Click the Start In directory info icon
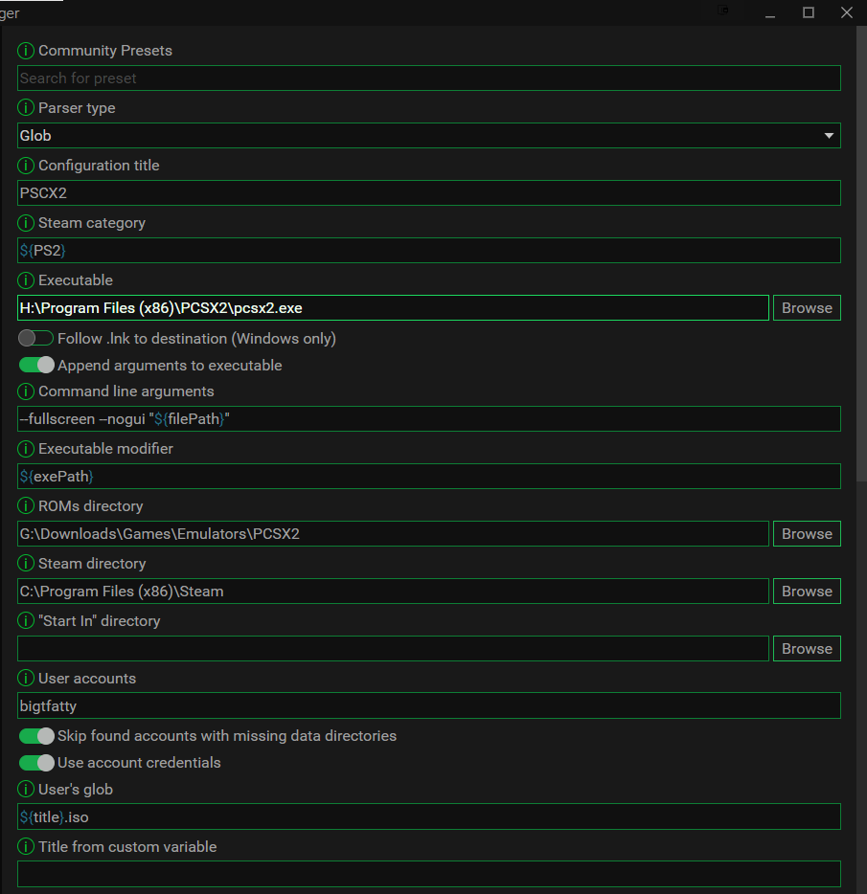This screenshot has height=894, width=867. [x=24, y=621]
